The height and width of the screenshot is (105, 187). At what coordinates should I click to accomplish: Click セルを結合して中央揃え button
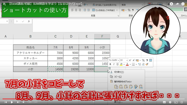[105, 10]
